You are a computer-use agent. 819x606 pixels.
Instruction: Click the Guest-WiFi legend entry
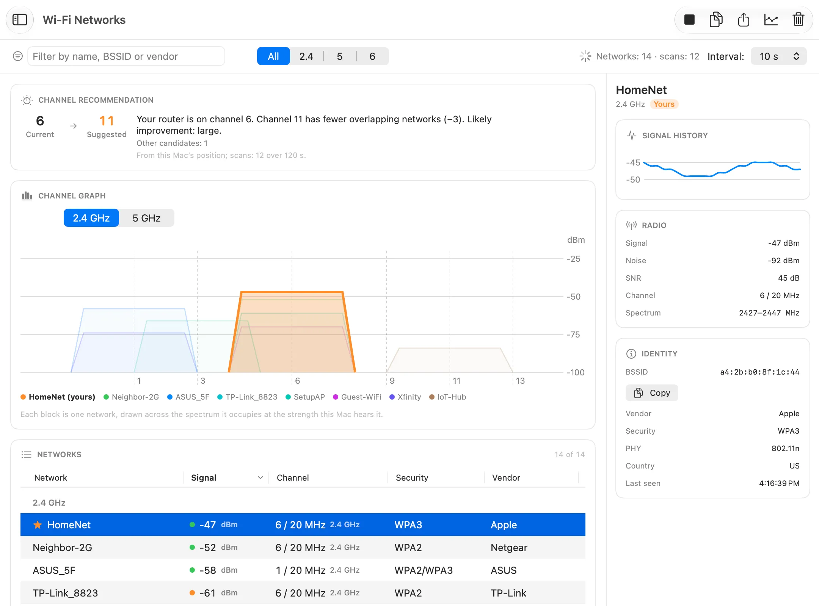click(x=357, y=397)
